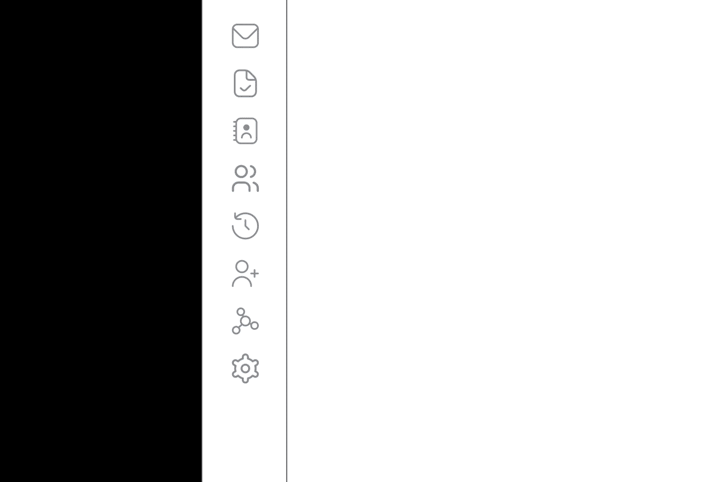
Task: Click the vertical divider beside the sidebar
Action: tap(286, 241)
